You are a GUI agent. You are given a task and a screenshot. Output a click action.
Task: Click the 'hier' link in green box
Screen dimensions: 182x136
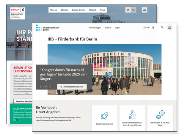coord(18,120)
